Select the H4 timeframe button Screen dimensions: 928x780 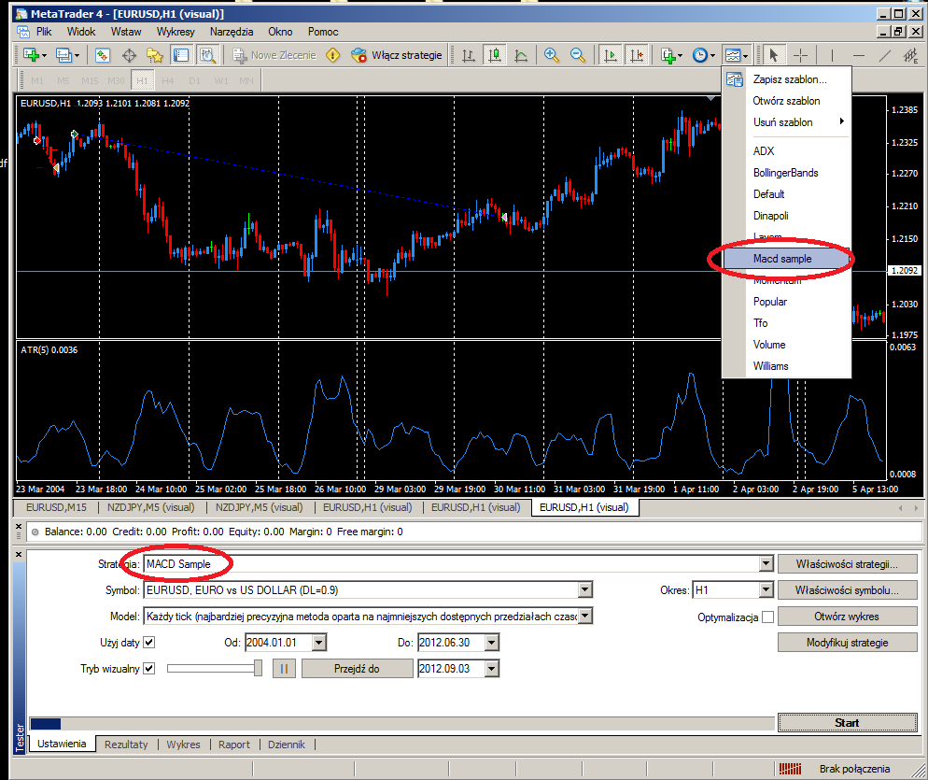click(167, 80)
